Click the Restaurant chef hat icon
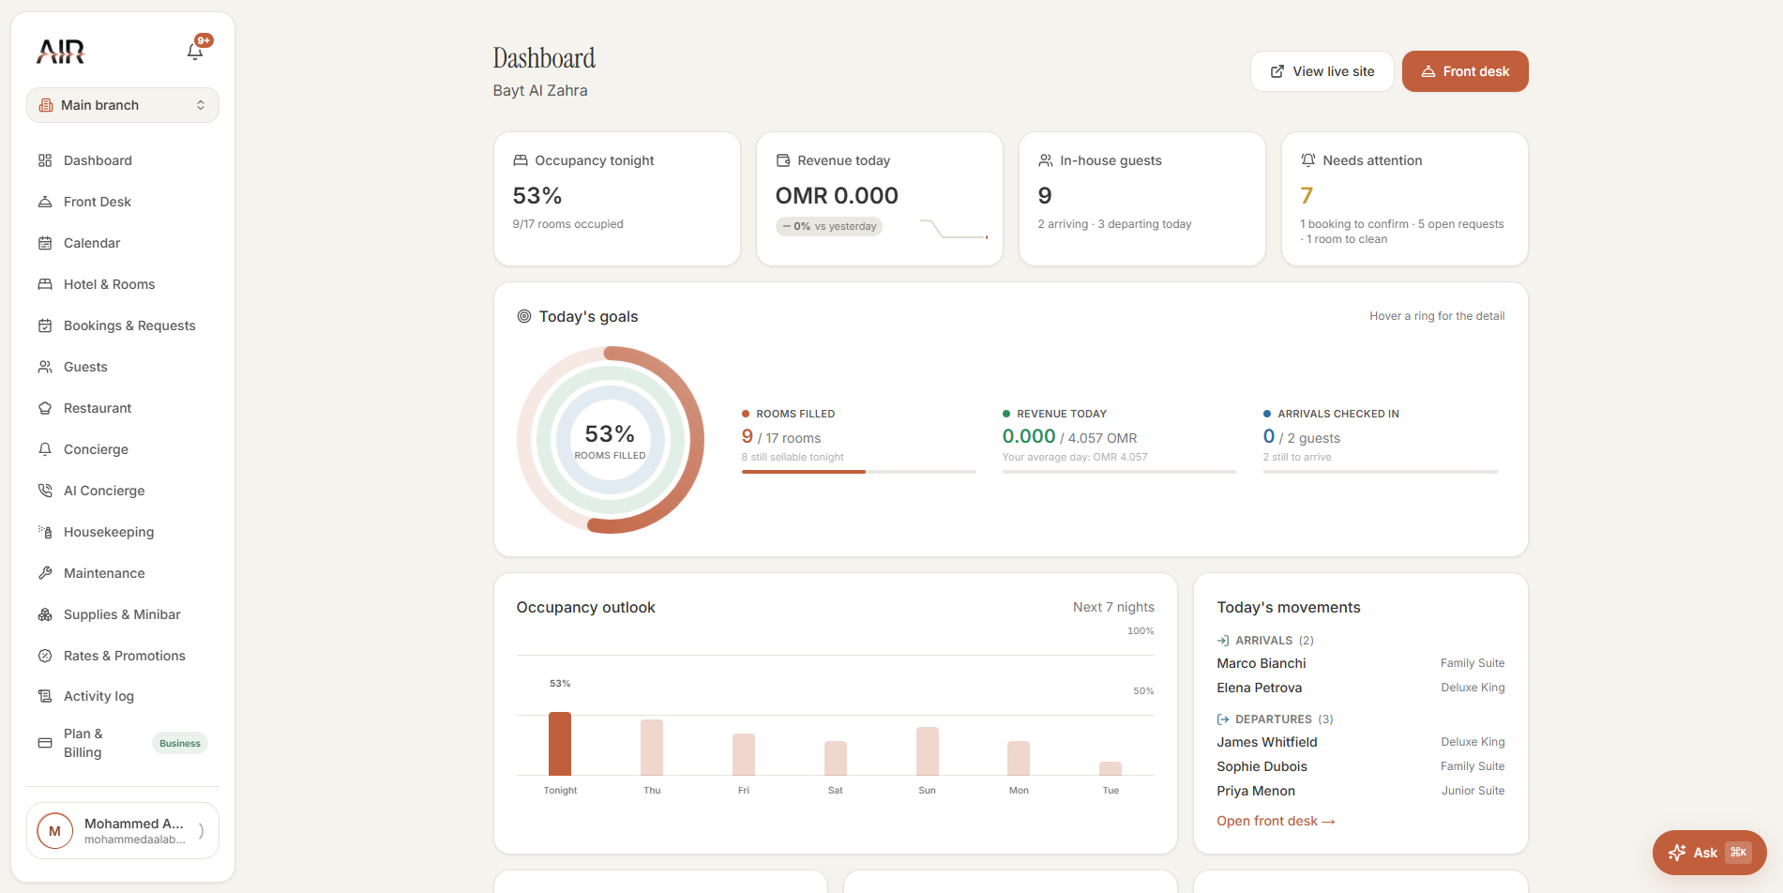 45,408
